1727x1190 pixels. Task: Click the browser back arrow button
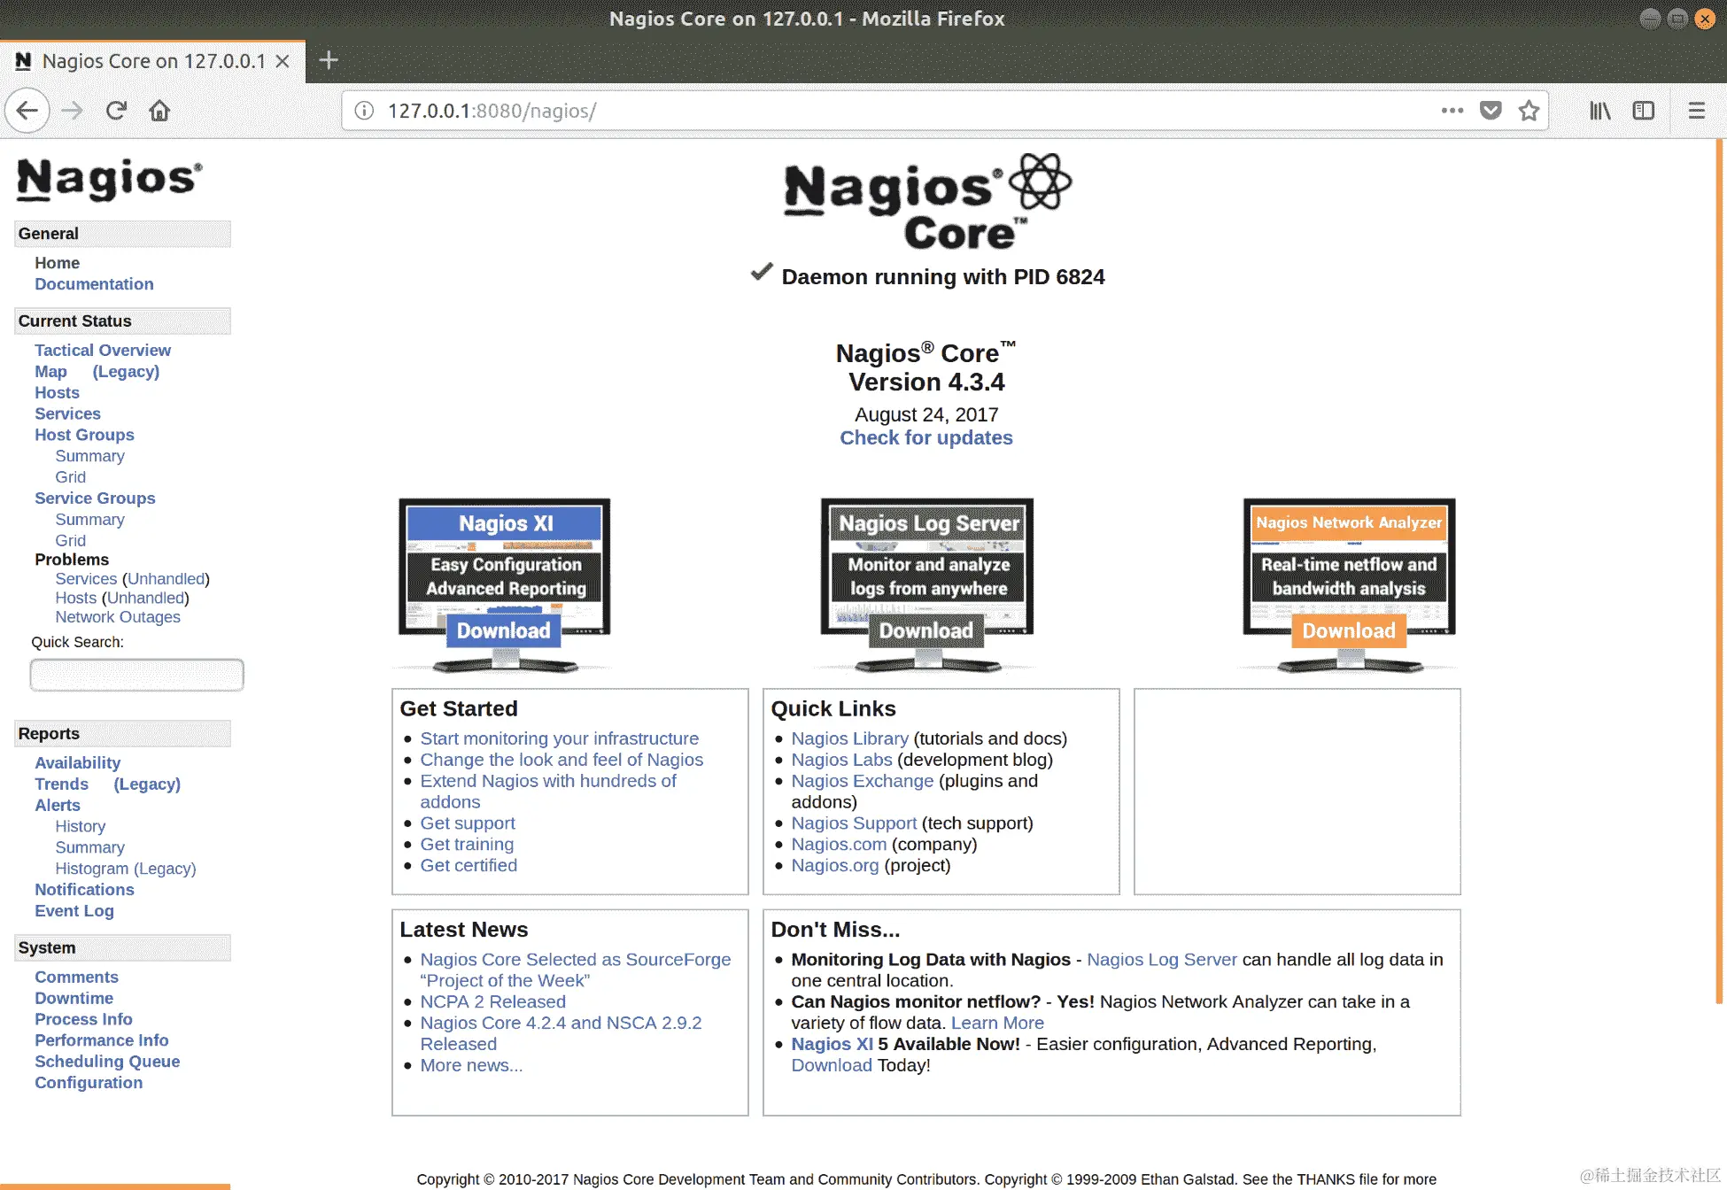(27, 111)
